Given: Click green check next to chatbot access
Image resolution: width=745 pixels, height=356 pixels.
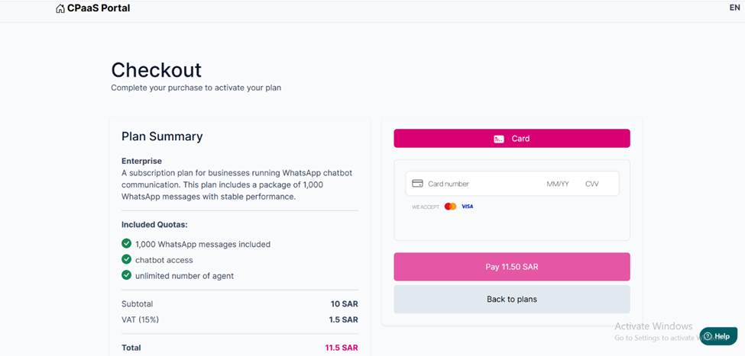Looking at the screenshot, I should (x=127, y=260).
